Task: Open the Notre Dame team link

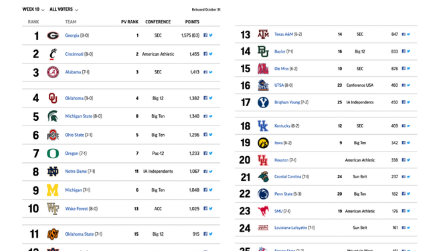Action: tap(76, 172)
